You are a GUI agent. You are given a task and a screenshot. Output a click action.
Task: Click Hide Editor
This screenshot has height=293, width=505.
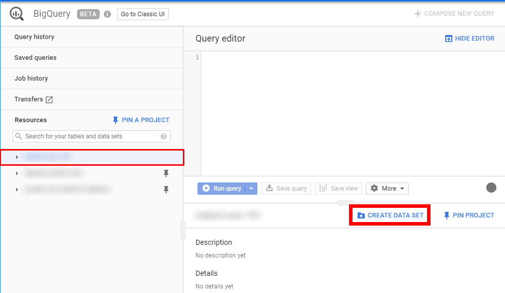tap(470, 39)
